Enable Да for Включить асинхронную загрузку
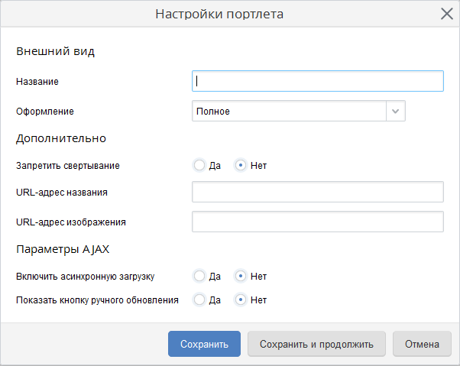460x366 pixels. click(x=199, y=276)
